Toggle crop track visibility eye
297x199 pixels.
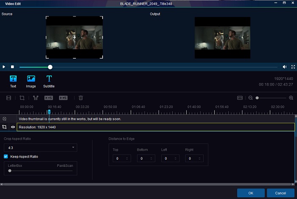pyautogui.click(x=13, y=127)
